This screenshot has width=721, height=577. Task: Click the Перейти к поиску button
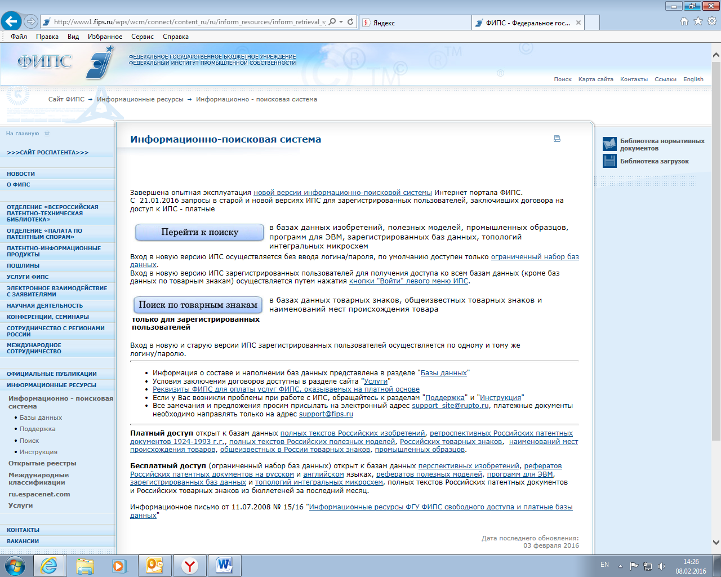(x=199, y=232)
